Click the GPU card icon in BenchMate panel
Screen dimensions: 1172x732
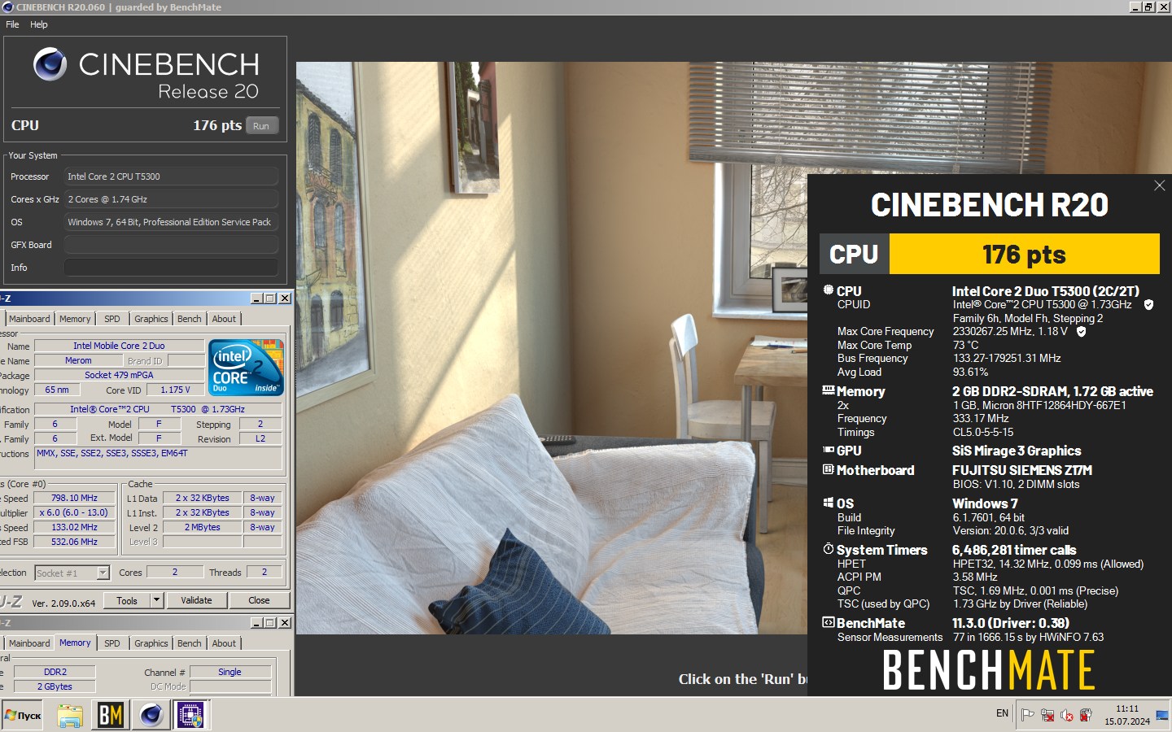(829, 450)
